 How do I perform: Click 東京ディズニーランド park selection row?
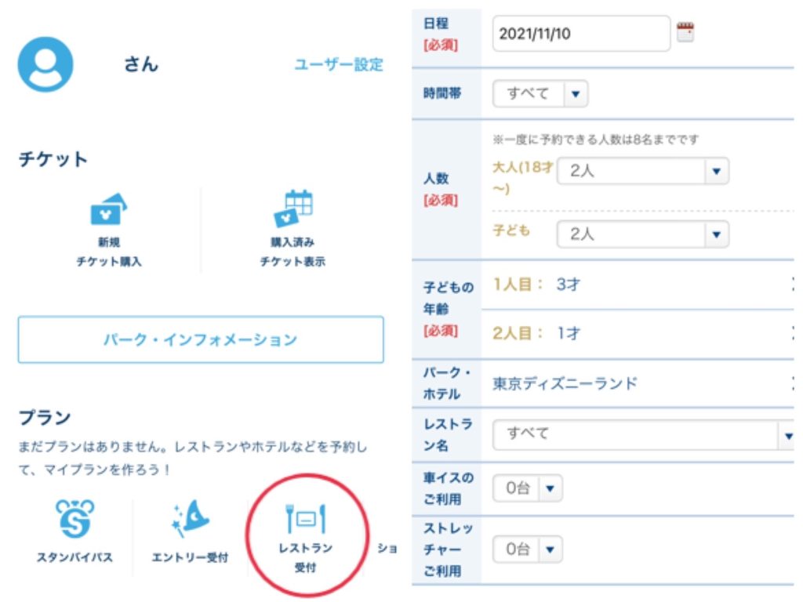639,383
